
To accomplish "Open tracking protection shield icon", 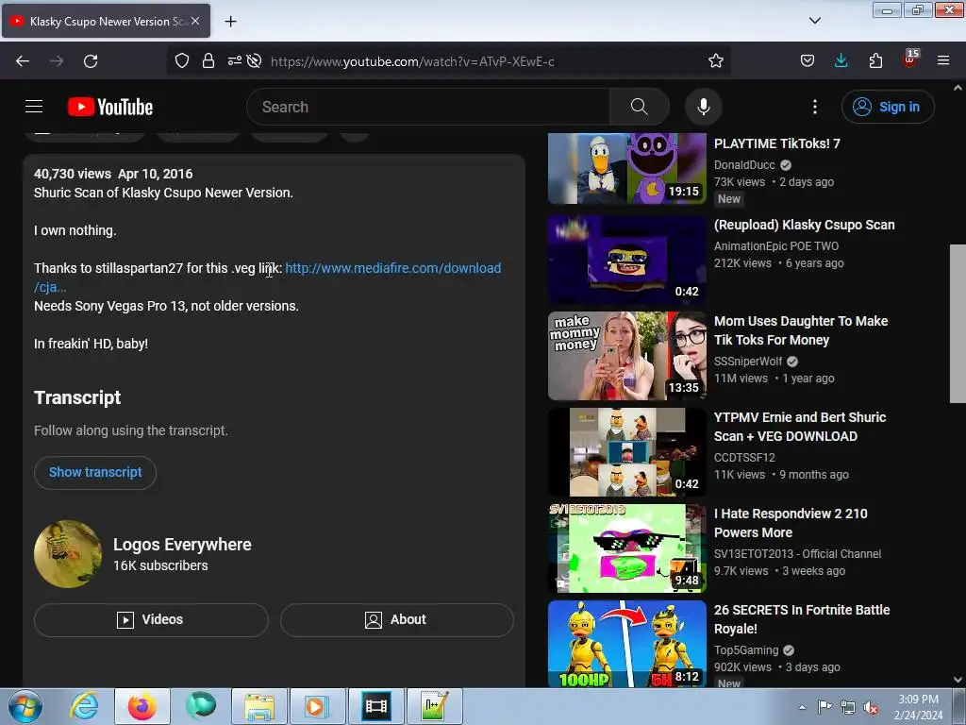I will click(182, 61).
